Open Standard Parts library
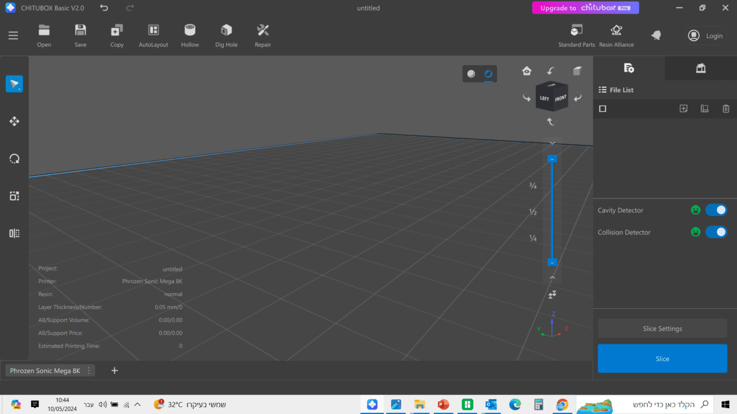The height and width of the screenshot is (414, 737). [576, 36]
